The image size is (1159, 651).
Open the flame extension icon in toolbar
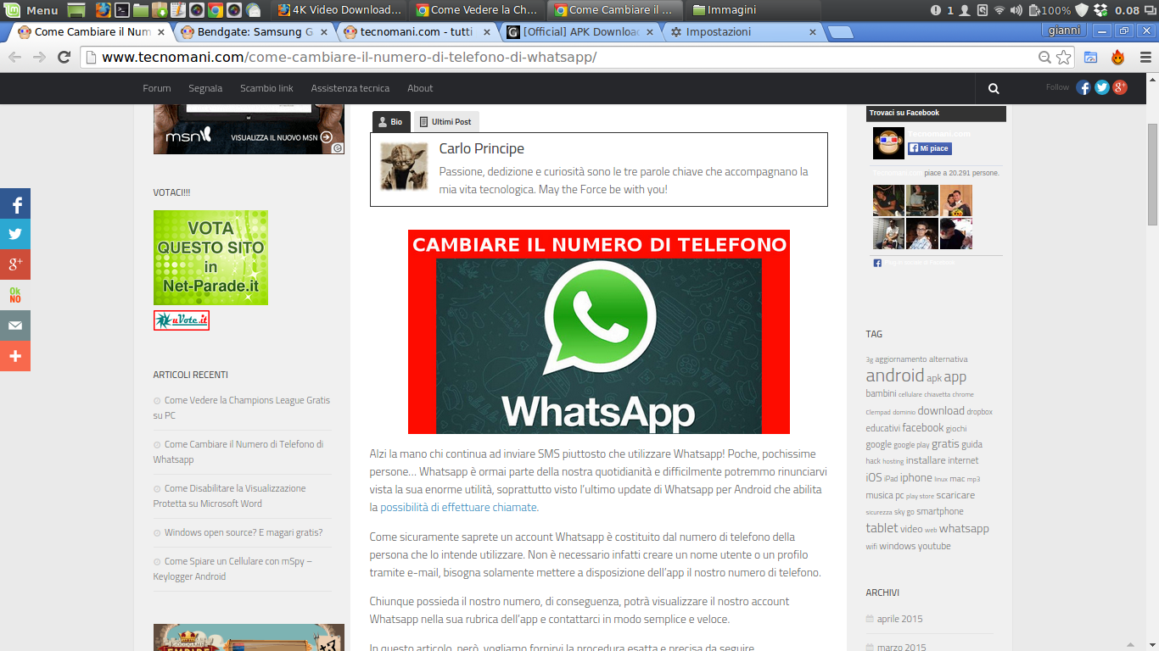click(x=1117, y=57)
